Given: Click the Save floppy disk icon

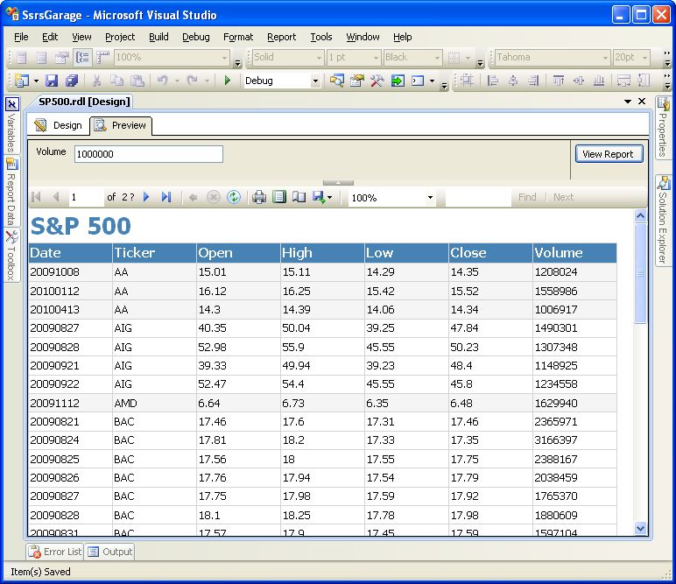Looking at the screenshot, I should click(52, 81).
